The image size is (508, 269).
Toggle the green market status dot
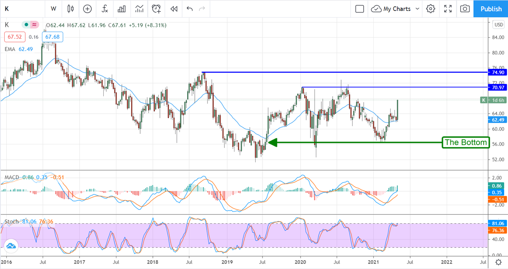pyautogui.click(x=27, y=25)
